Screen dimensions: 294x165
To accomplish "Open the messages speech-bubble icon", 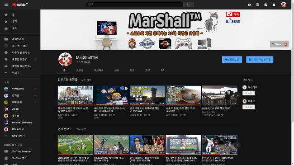I will (266, 5).
